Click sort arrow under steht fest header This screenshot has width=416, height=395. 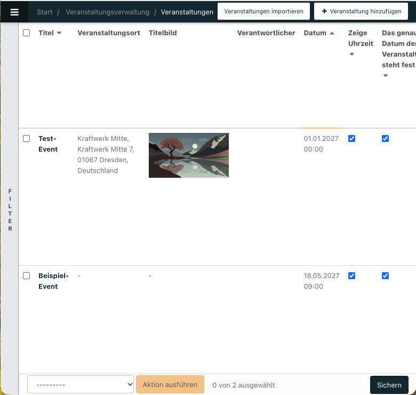pyautogui.click(x=386, y=75)
